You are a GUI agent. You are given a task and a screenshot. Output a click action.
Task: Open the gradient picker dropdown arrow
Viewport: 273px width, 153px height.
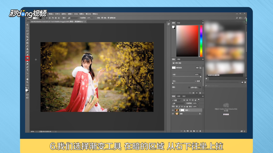pos(42,18)
